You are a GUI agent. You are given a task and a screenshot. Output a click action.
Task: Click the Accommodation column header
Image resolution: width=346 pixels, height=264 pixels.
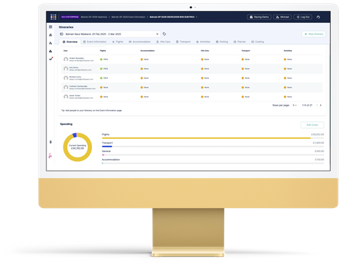[147, 50]
